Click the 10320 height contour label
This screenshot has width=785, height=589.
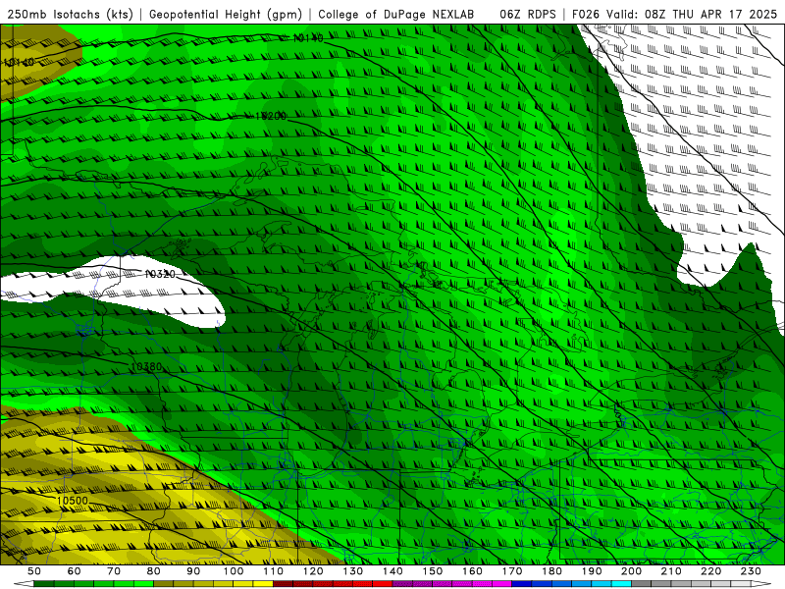[160, 274]
